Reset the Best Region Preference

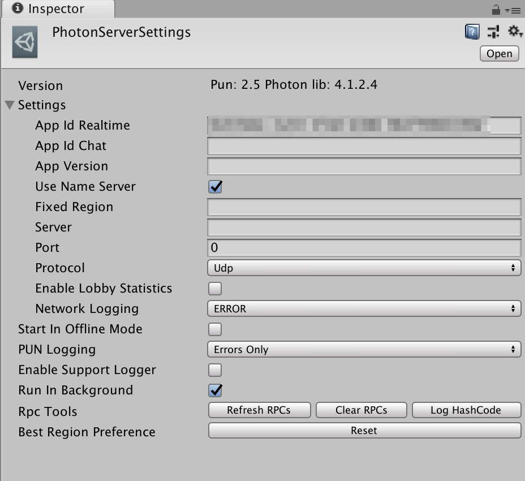pos(364,431)
